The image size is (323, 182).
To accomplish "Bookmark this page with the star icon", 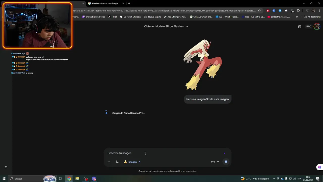I will [x=259, y=11].
